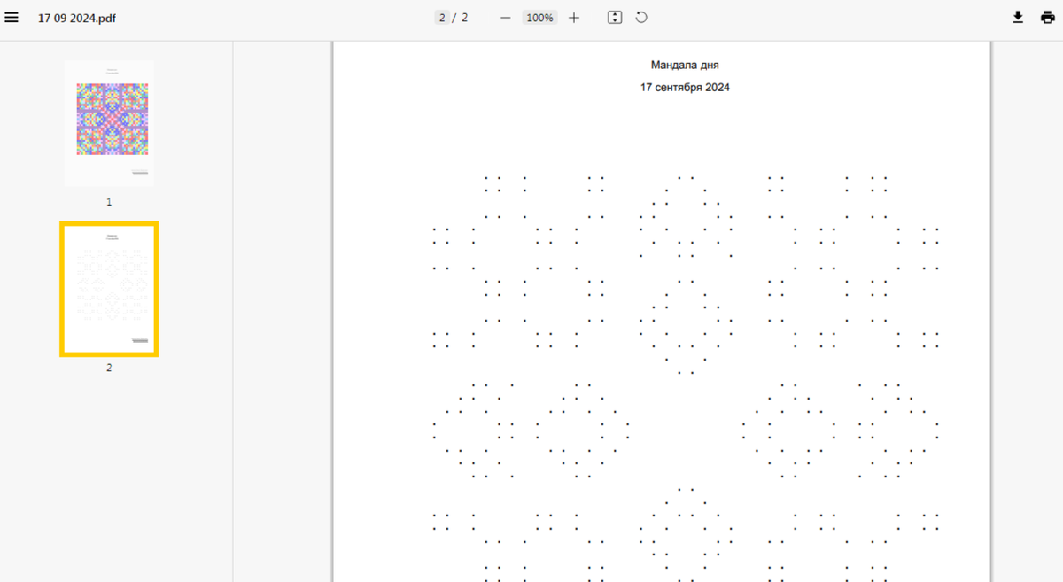The height and width of the screenshot is (582, 1063).
Task: Edit the current page number field
Action: (441, 18)
